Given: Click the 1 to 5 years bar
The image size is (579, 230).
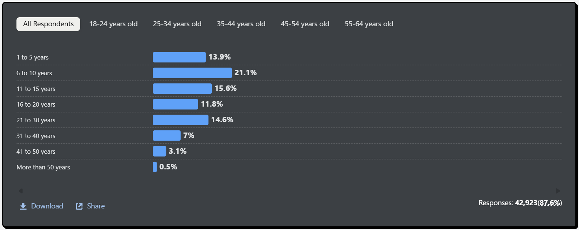Looking at the screenshot, I should pos(179,57).
